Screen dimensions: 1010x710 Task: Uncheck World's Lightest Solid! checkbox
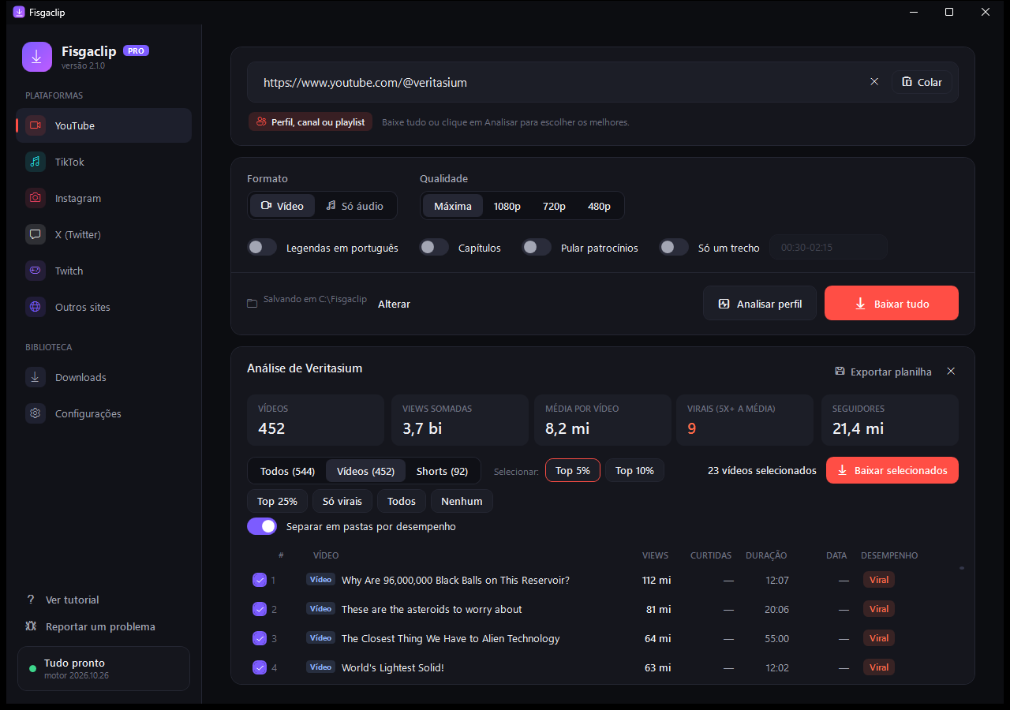[260, 667]
